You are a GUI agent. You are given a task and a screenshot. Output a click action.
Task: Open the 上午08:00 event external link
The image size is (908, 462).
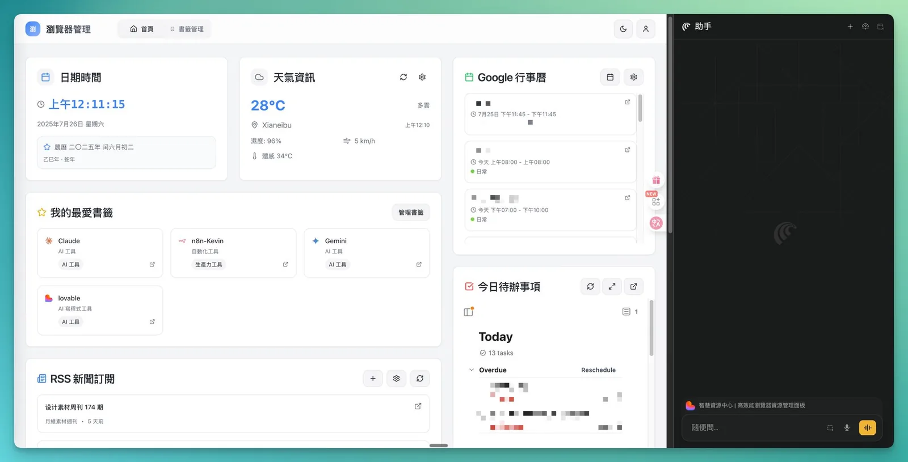pyautogui.click(x=627, y=150)
